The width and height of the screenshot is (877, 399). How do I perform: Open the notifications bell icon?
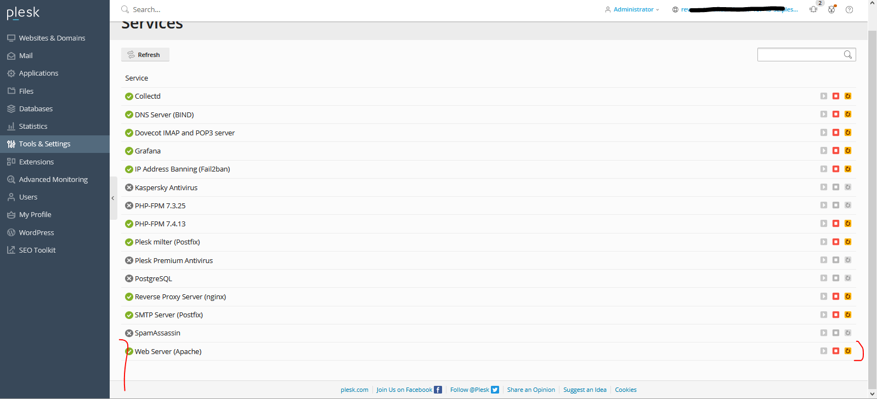click(813, 9)
